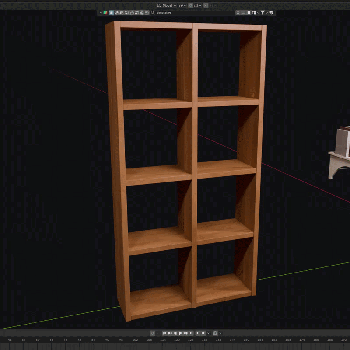Open the snapping options dropdown
This screenshot has width=350, height=350.
[198, 5]
